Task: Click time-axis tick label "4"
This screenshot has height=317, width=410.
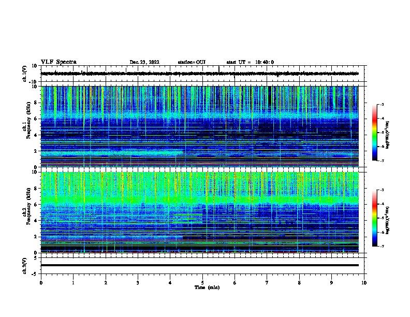Action: click(170, 283)
